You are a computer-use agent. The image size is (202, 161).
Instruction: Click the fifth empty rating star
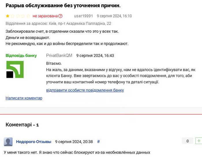[x=28, y=16]
